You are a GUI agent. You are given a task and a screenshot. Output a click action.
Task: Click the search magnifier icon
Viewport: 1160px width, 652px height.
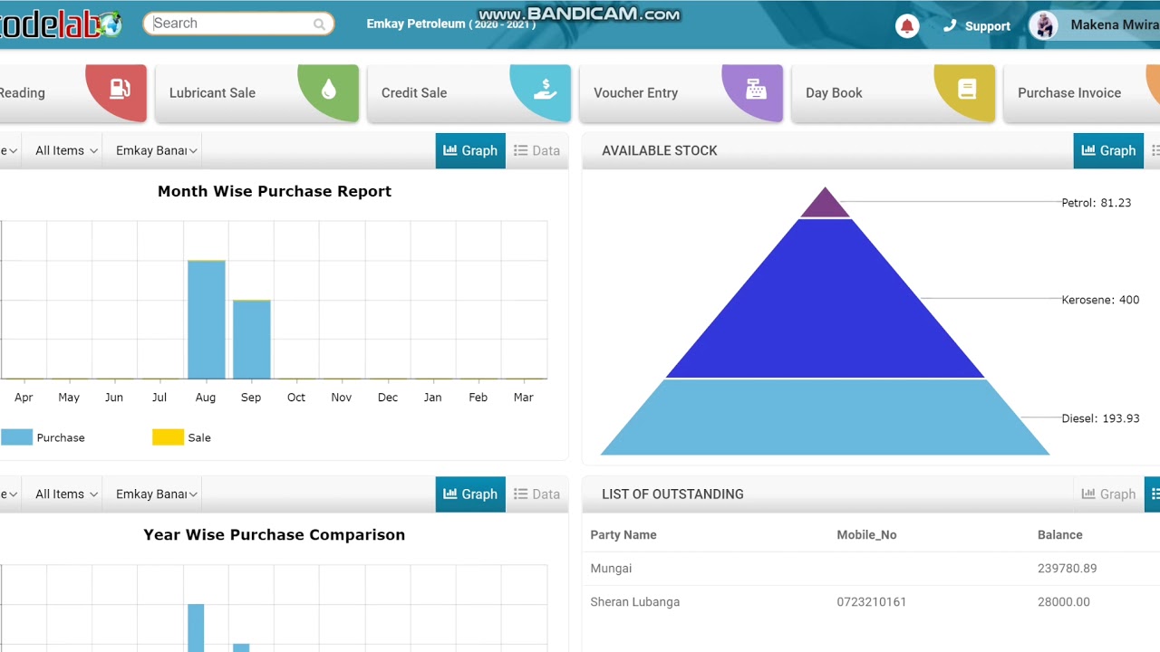pyautogui.click(x=319, y=24)
